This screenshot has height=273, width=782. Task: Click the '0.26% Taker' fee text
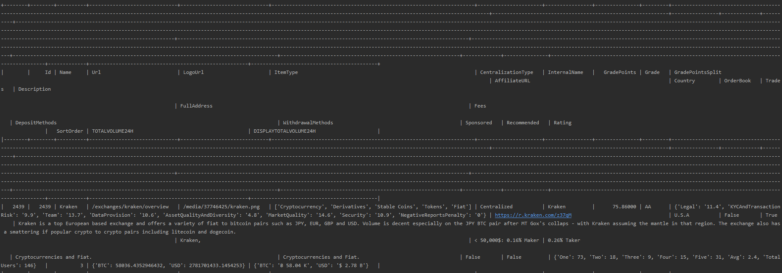click(x=564, y=240)
